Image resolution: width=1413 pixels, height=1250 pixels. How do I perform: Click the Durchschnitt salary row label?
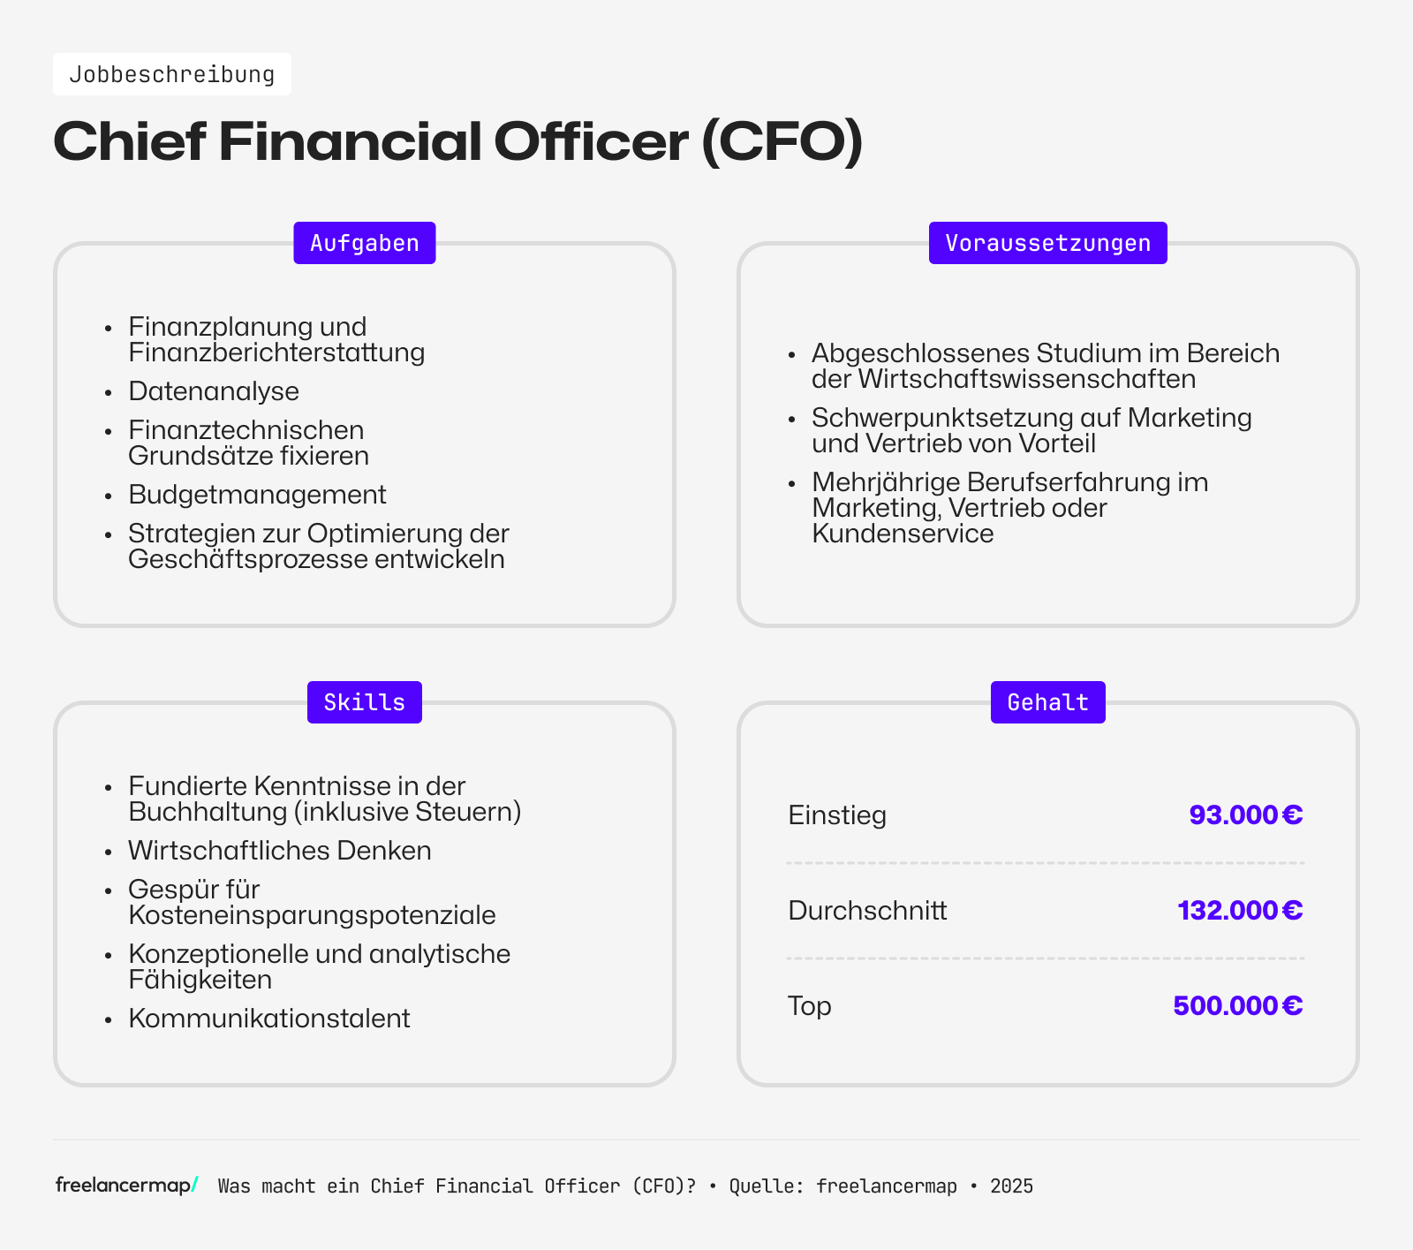coord(867,910)
